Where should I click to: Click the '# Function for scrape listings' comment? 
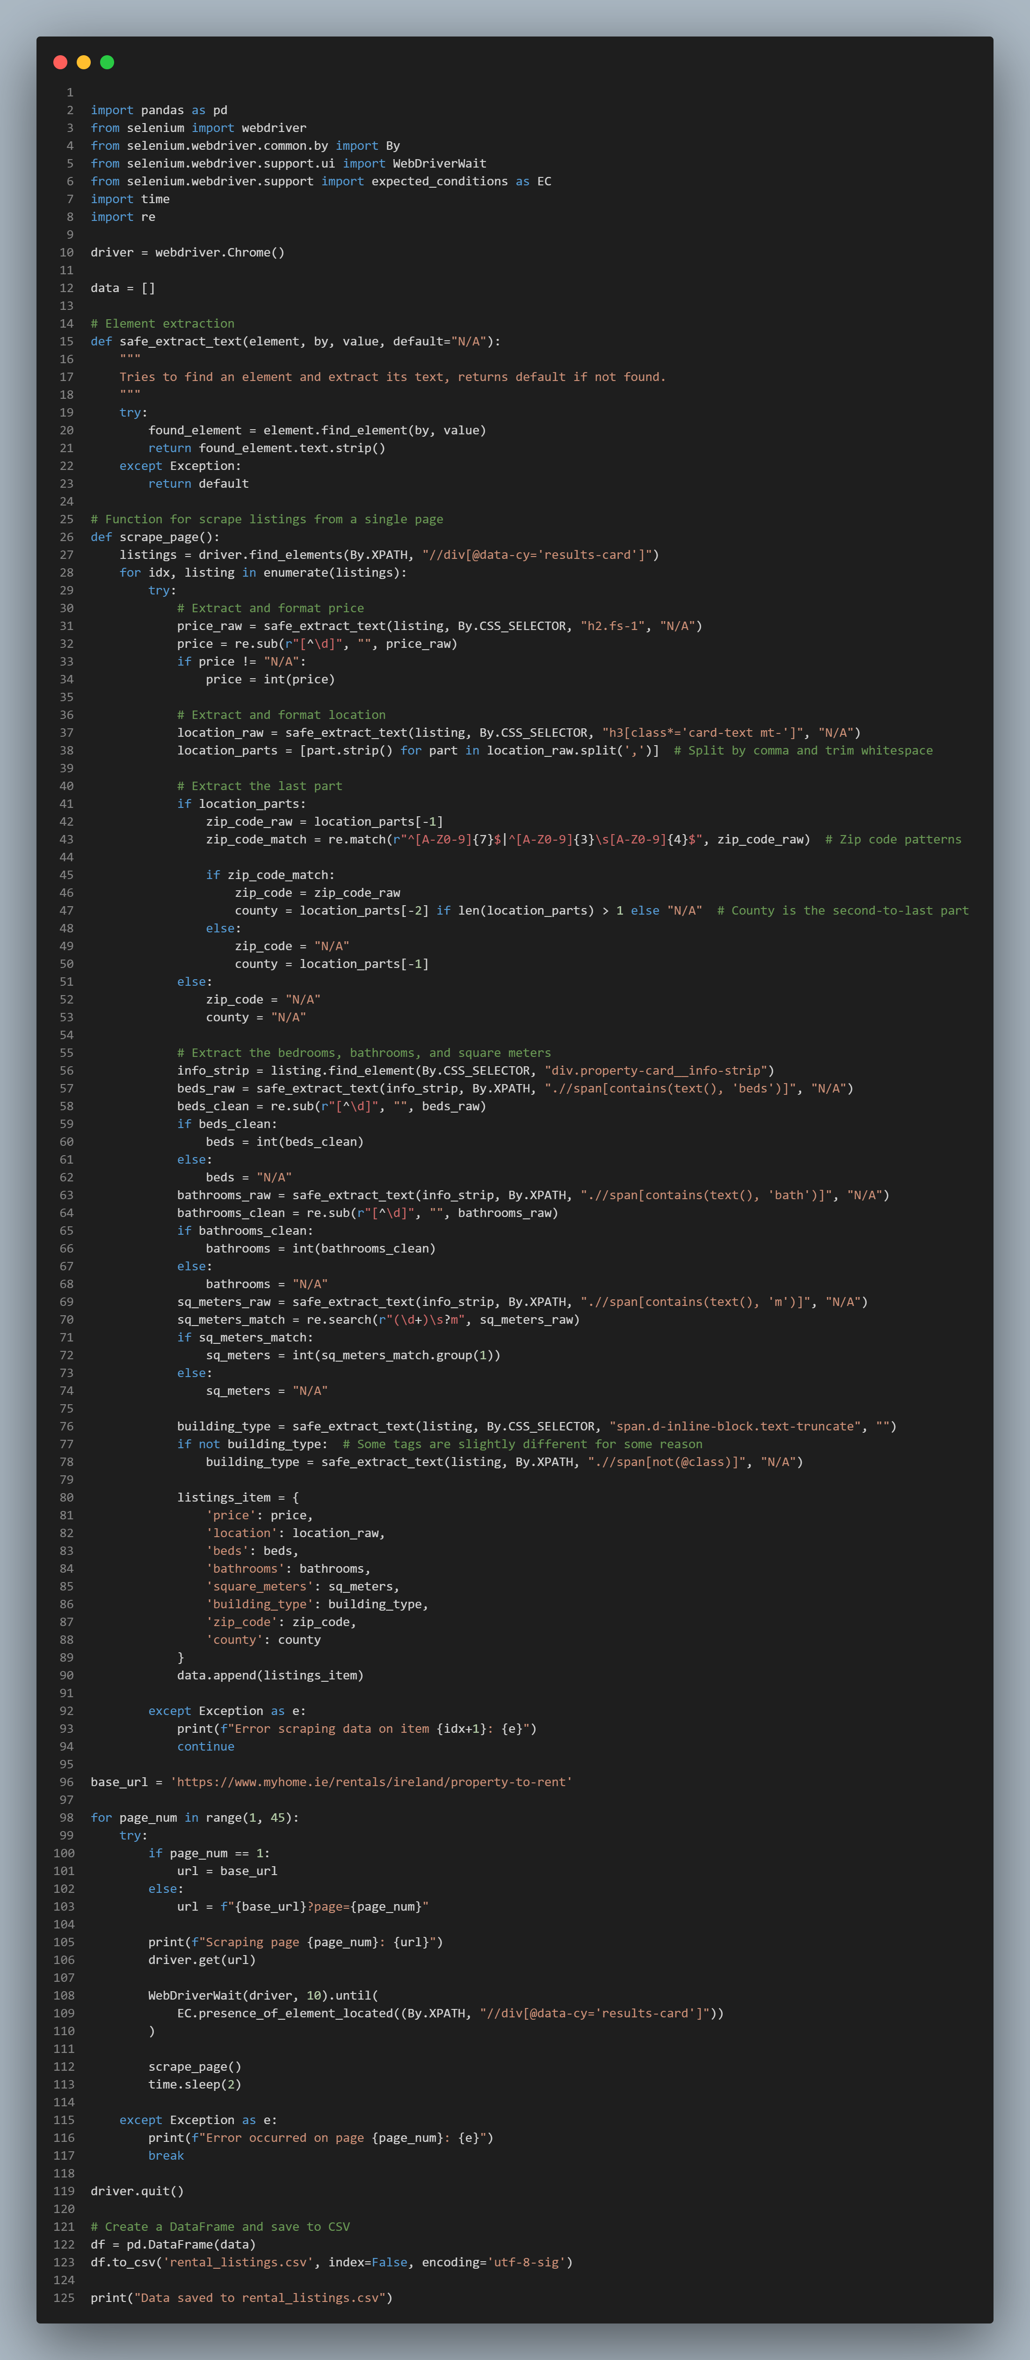[x=267, y=520]
